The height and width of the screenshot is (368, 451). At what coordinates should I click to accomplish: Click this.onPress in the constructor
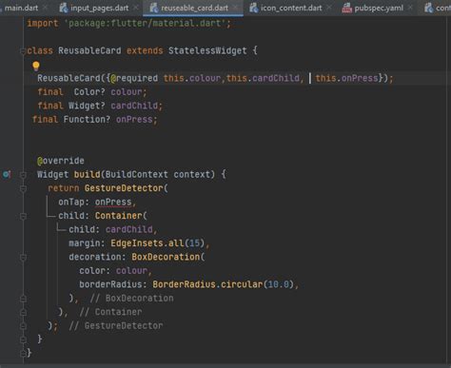click(346, 78)
